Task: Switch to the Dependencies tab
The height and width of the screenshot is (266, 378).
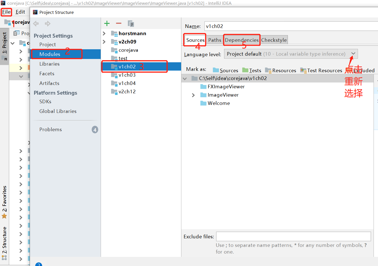Action: (242, 40)
